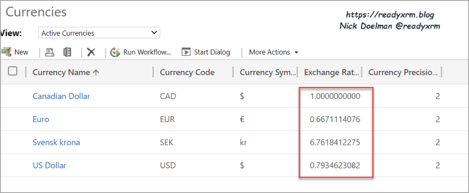Sort by the Exchange Rate column header

[x=329, y=72]
